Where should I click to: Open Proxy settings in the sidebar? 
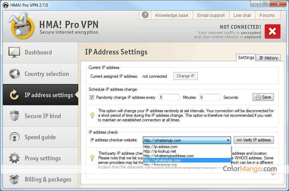41,158
